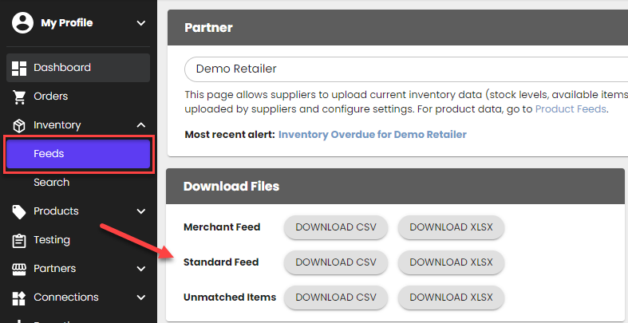
Task: Click the Testing clipboard icon
Action: click(x=20, y=240)
